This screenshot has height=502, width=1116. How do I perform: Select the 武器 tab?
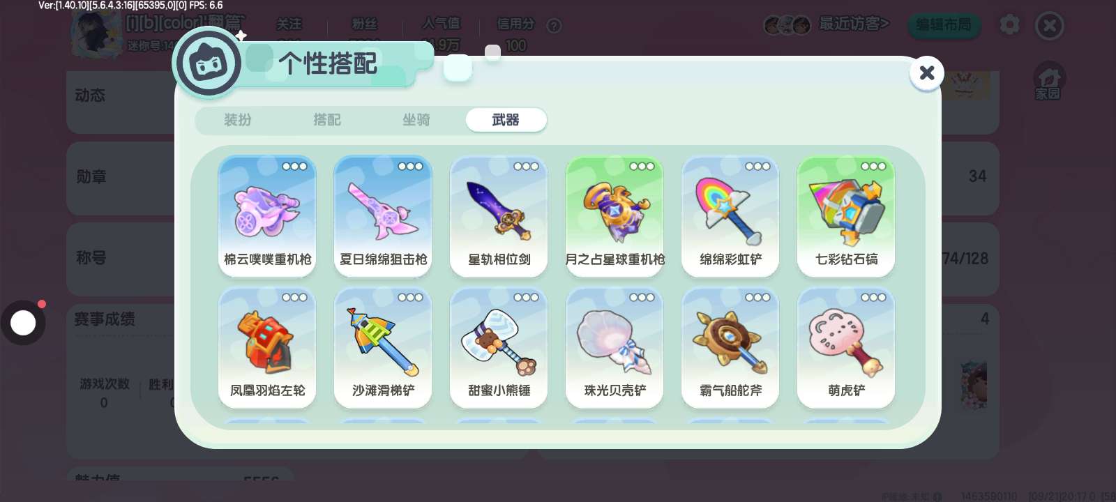(x=506, y=120)
